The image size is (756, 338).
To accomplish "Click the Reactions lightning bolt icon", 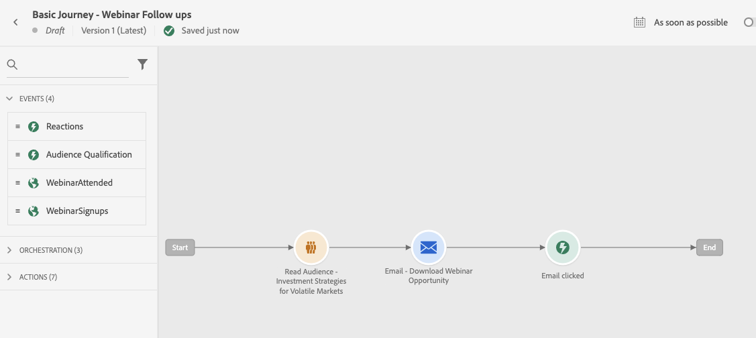I will tap(34, 127).
